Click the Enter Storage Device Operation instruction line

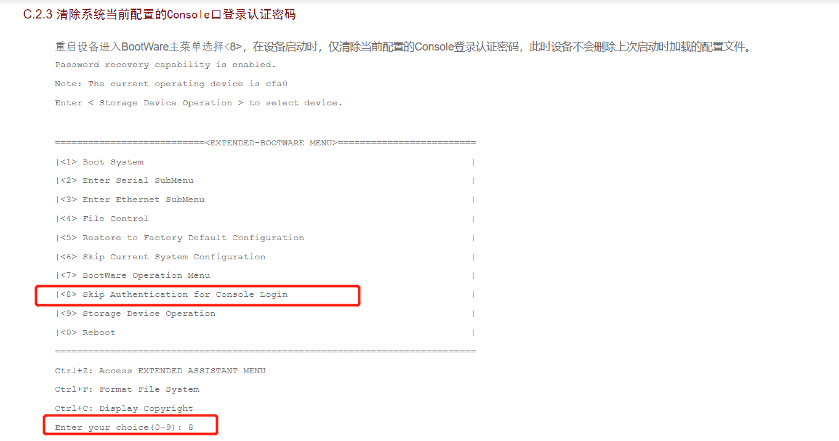[199, 103]
